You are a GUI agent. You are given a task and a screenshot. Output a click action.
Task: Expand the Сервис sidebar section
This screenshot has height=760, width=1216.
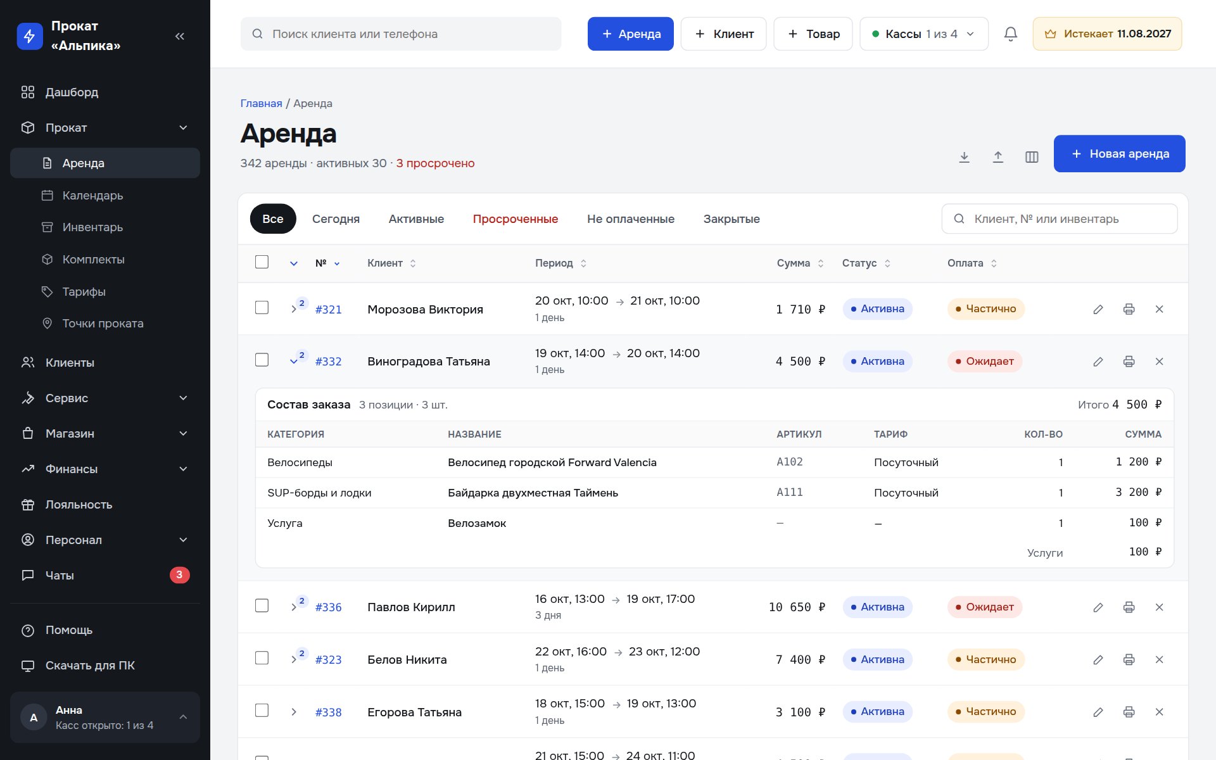point(105,398)
